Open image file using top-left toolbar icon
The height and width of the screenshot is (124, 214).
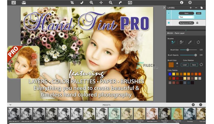click(x=14, y=3)
